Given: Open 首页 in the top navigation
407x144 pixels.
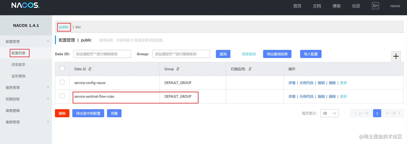Looking at the screenshot, I should click(297, 6).
